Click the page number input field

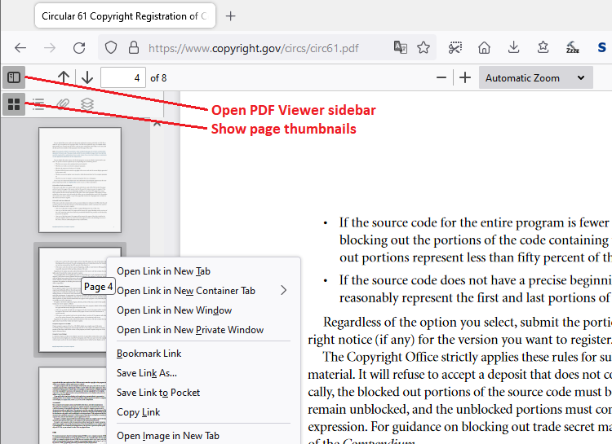pyautogui.click(x=123, y=78)
